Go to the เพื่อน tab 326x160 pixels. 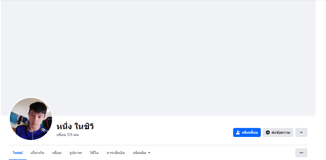pyautogui.click(x=57, y=153)
